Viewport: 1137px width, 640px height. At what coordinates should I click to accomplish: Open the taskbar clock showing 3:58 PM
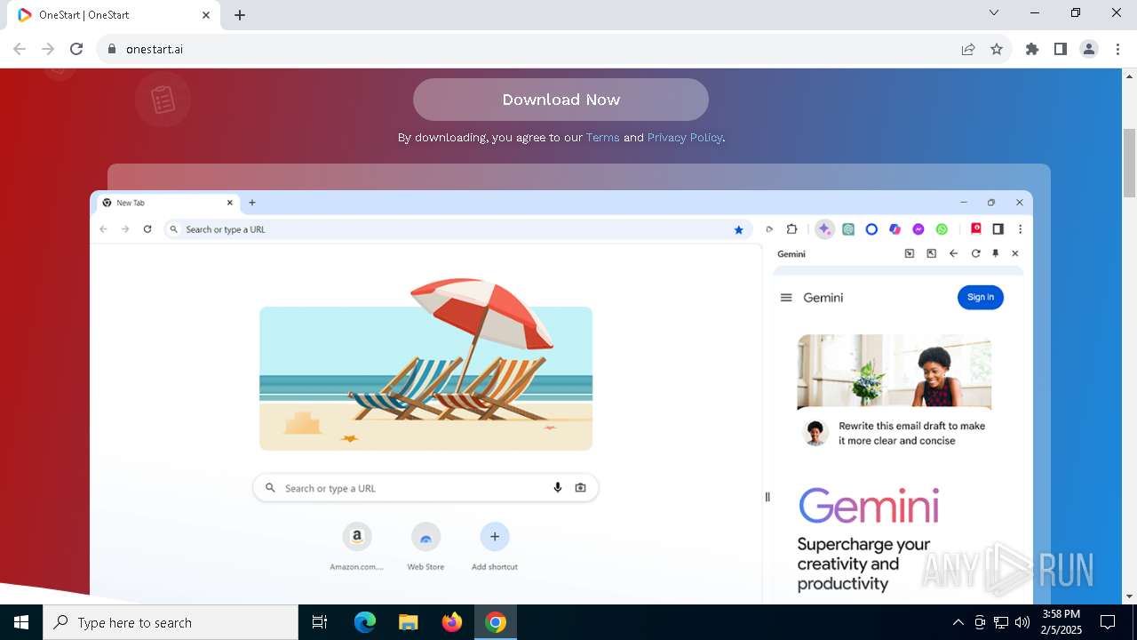coord(1061,622)
